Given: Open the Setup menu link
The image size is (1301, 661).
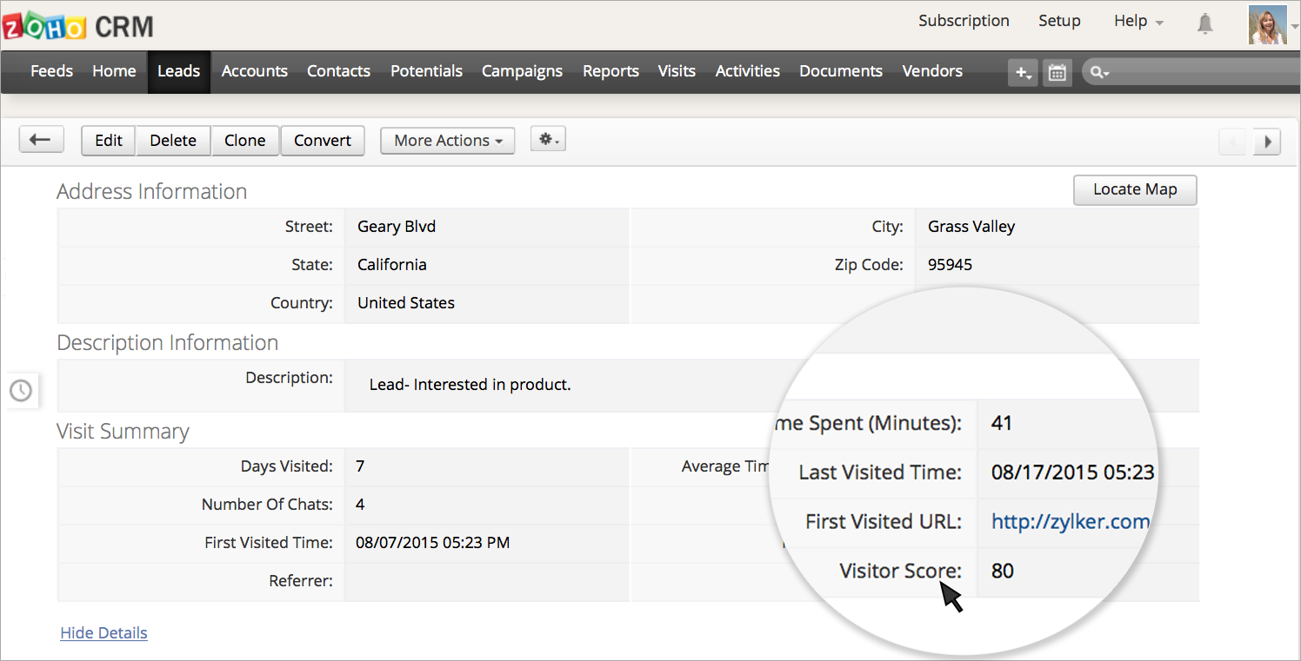Looking at the screenshot, I should [x=1058, y=21].
